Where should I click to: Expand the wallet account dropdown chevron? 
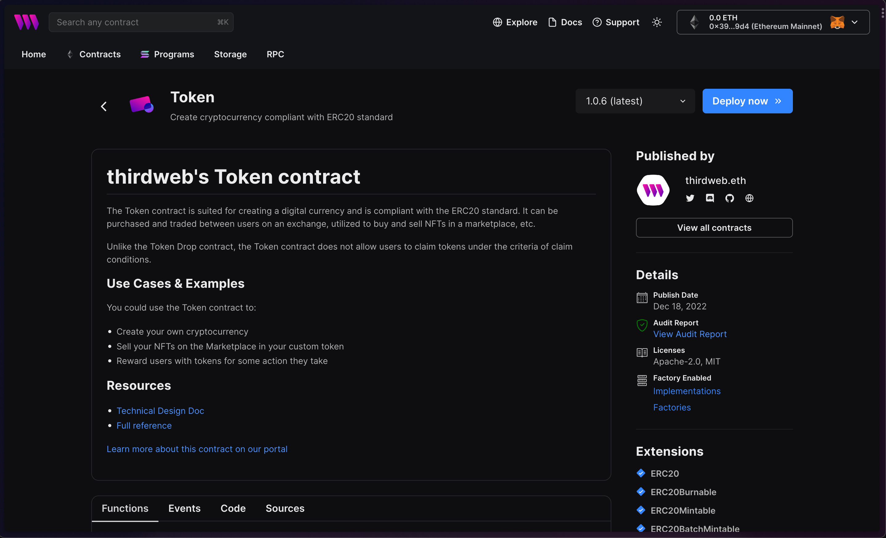(855, 22)
